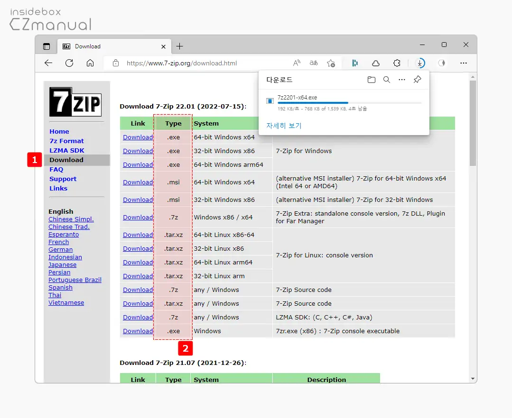Add this page to favorites star icon
This screenshot has width=512, height=418.
pos(331,63)
